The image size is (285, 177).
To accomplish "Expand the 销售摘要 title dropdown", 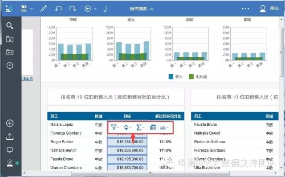I will coord(151,9).
